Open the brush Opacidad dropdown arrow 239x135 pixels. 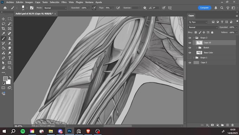tap(89, 8)
